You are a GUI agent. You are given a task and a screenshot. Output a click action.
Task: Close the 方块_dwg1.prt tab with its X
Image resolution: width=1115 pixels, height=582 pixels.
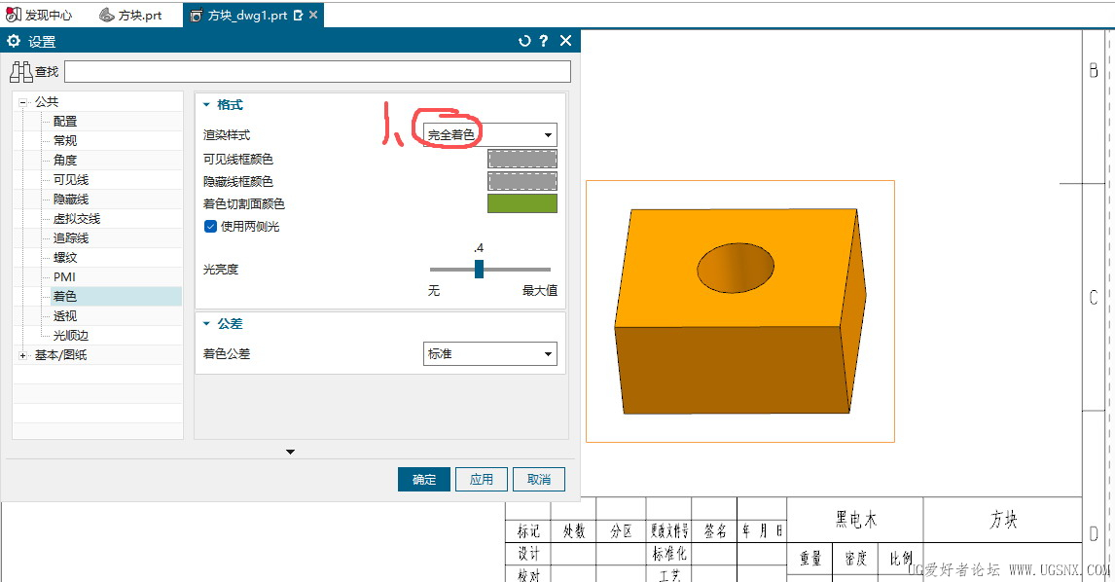tap(311, 16)
